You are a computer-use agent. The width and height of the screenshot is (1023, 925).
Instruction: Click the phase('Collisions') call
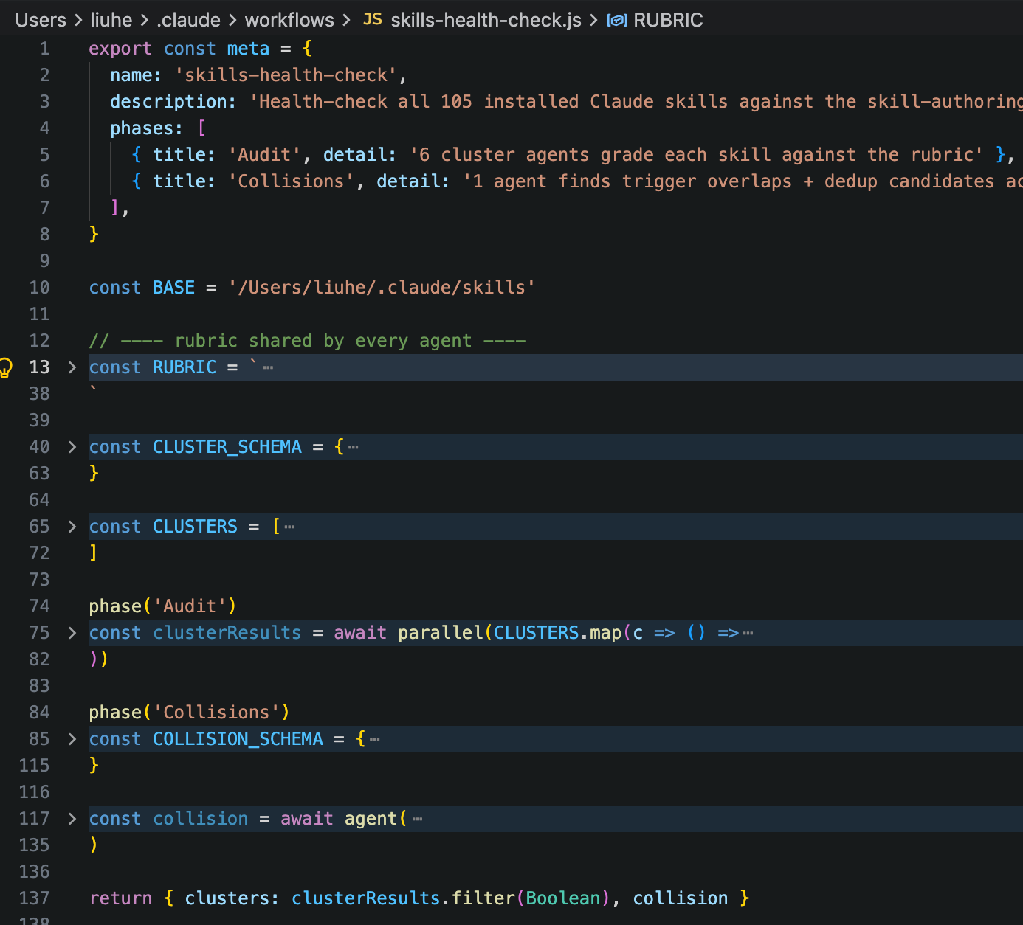pyautogui.click(x=189, y=713)
